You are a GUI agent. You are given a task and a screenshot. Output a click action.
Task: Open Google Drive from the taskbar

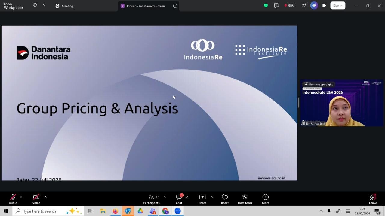click(140, 211)
